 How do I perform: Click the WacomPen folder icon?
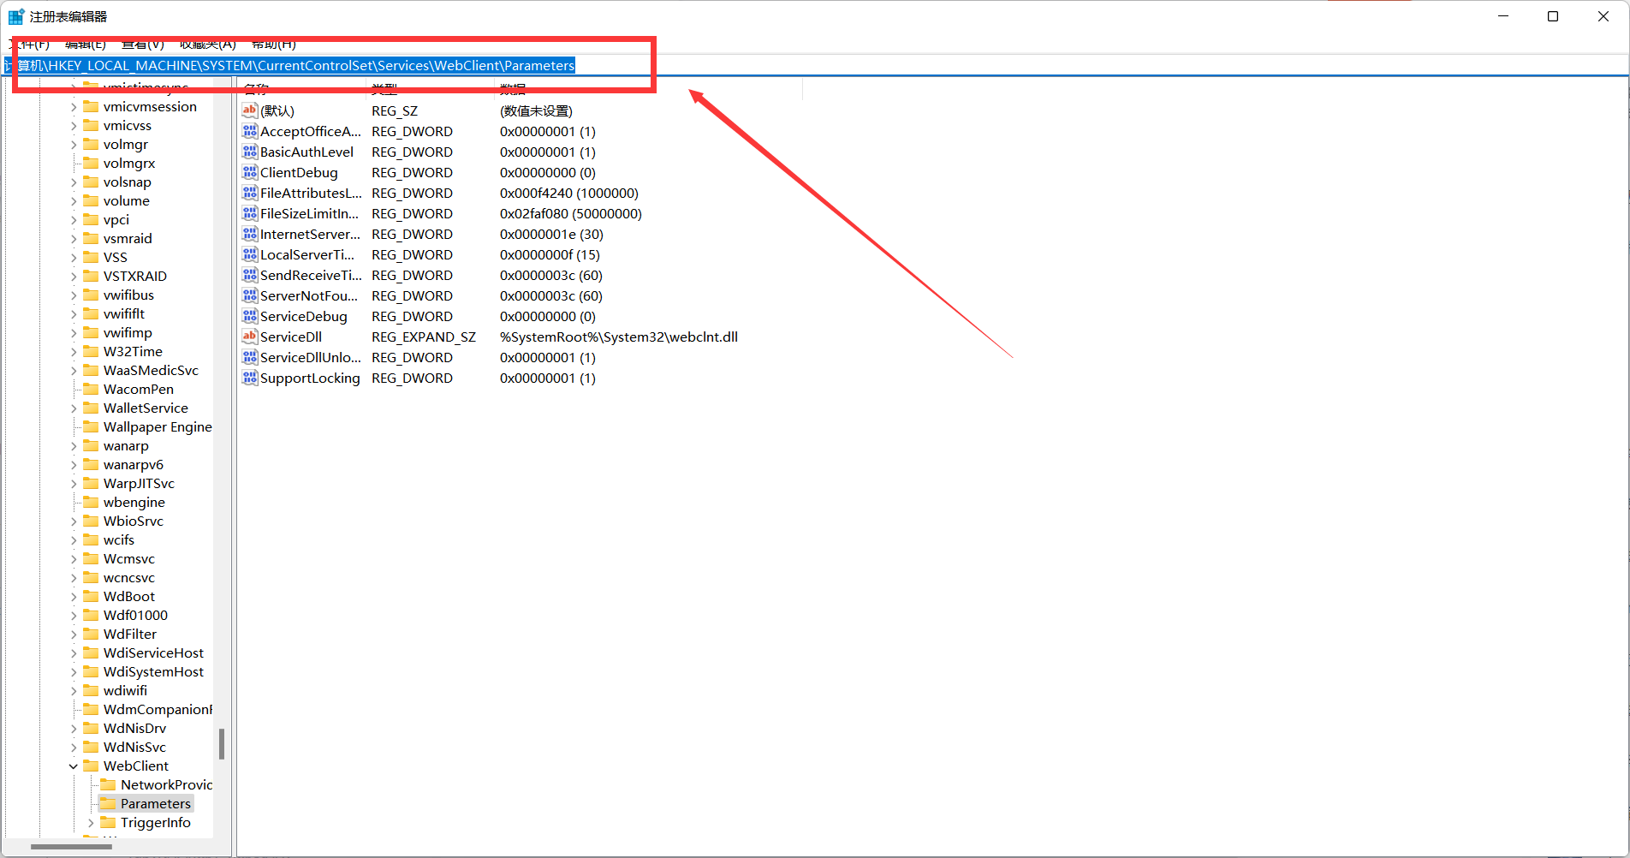pyautogui.click(x=91, y=389)
